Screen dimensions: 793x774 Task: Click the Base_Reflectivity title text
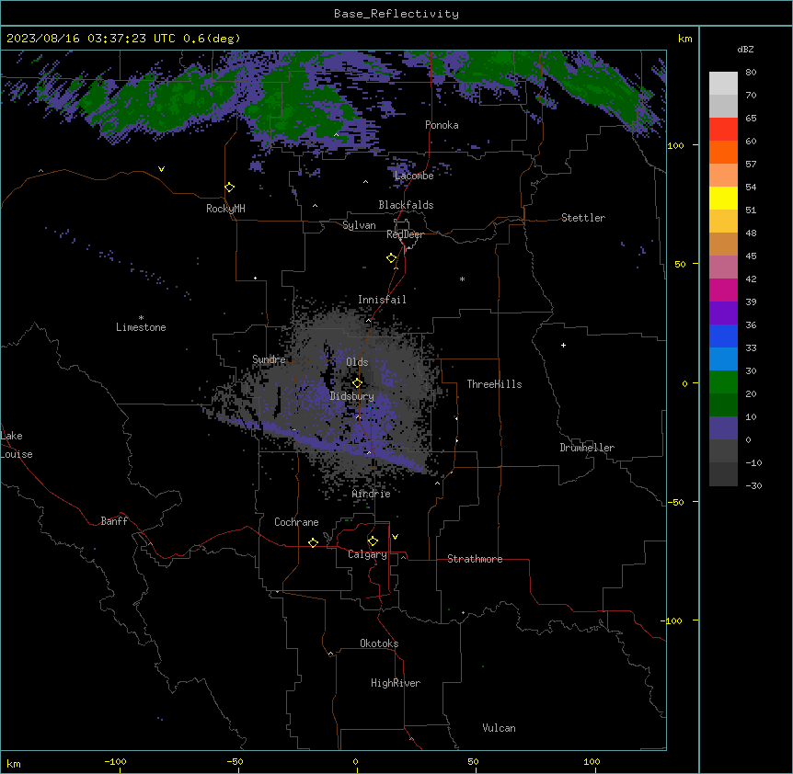tap(396, 14)
